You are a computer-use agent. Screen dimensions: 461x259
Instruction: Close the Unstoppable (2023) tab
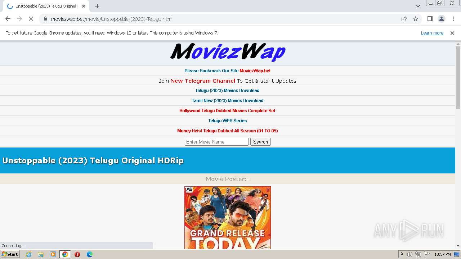(84, 6)
